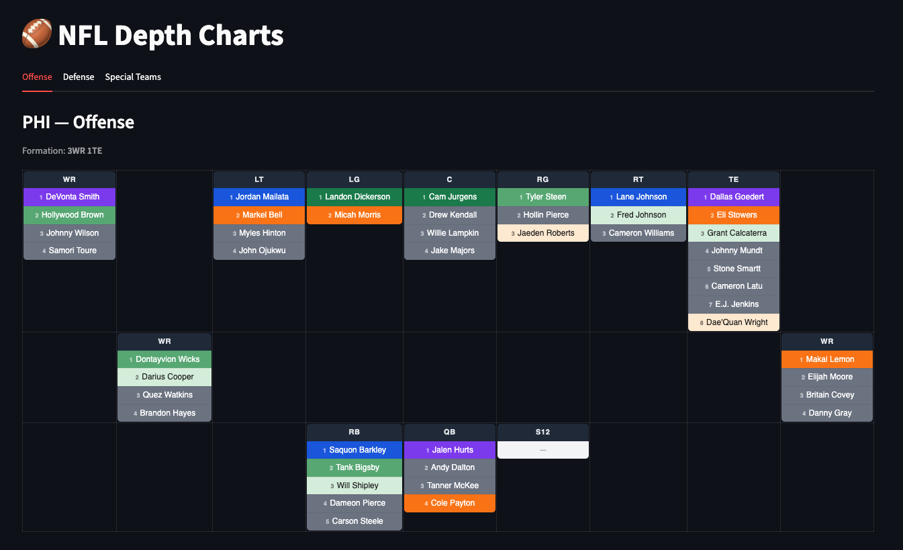Select Jaeden Roberts entry
This screenshot has height=550, width=903.
click(543, 233)
